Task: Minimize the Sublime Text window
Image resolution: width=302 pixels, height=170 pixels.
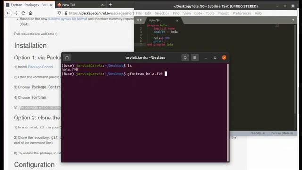Action: [x=277, y=6]
